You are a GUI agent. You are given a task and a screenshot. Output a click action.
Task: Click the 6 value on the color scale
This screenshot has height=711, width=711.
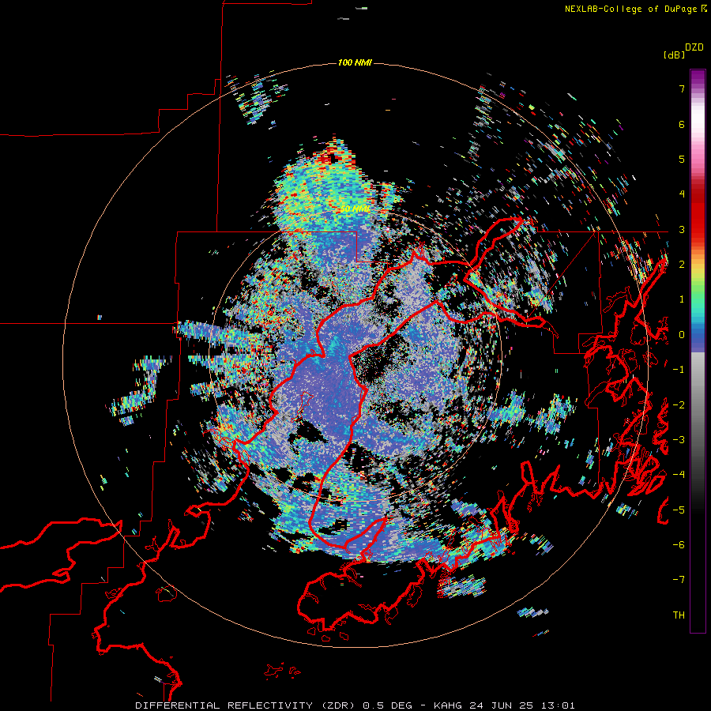click(x=682, y=124)
